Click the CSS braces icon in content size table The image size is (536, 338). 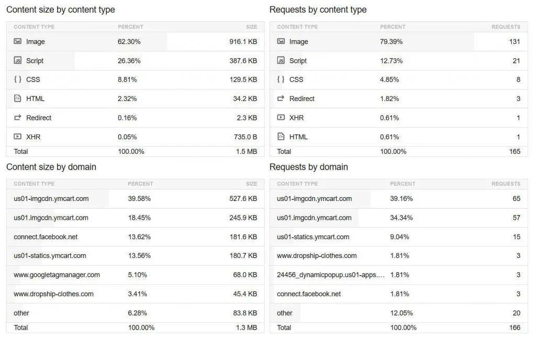coord(17,80)
